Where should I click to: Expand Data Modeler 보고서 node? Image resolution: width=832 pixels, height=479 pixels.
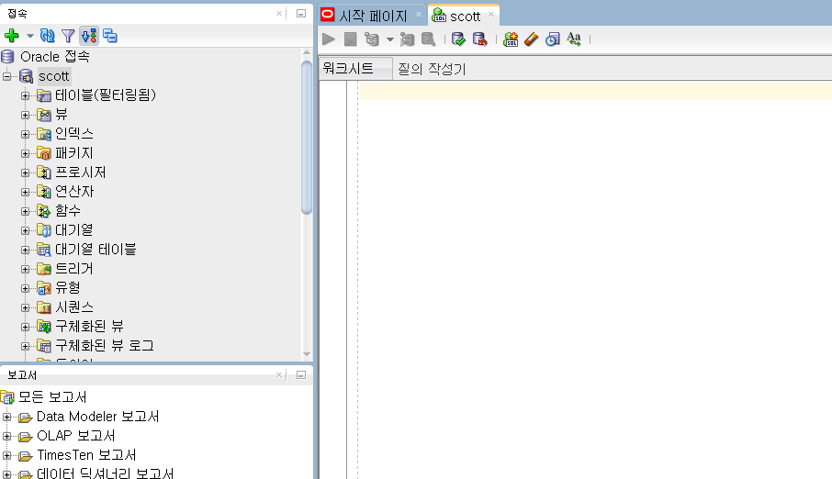point(7,417)
